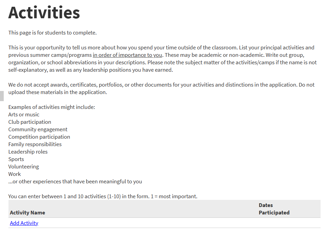Click the 'Community engagement' list entry
Screen dimensions: 328x230
coord(38,130)
